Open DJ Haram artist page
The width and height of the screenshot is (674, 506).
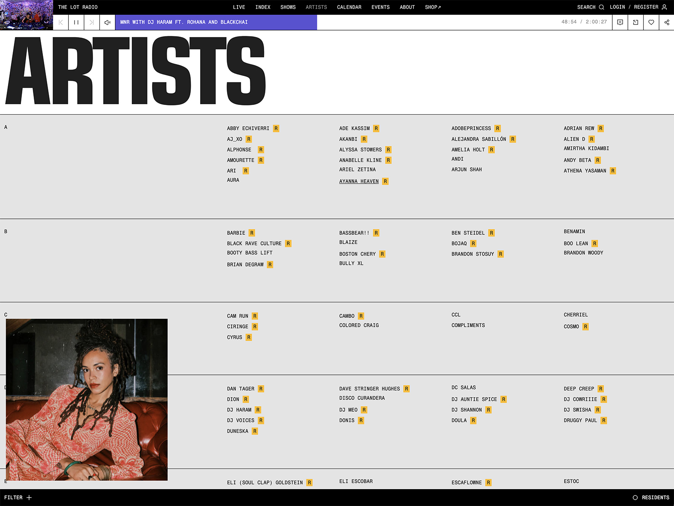pyautogui.click(x=239, y=410)
